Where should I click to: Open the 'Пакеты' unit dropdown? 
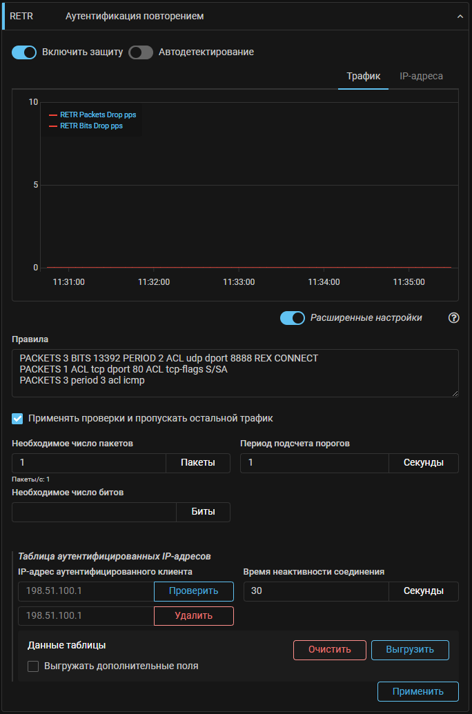[197, 463]
